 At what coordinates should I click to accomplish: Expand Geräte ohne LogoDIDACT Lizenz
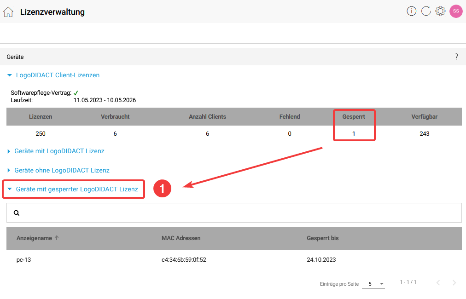pyautogui.click(x=58, y=171)
